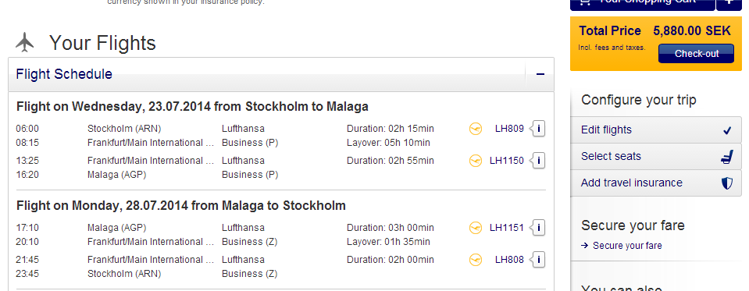Viewport: 749px width, 291px height.
Task: Click the Lufthansa crane logo beside LH1150
Action: (x=476, y=161)
